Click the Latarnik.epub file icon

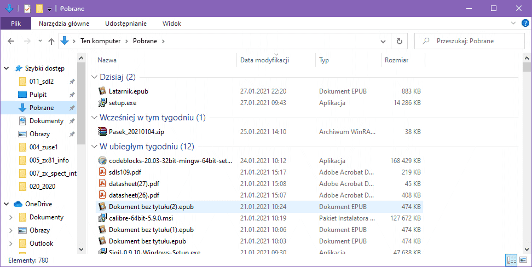pyautogui.click(x=102, y=91)
